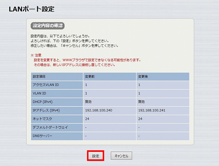Click the 設定内容の確認 section label
219x166 pixels.
tap(47, 26)
